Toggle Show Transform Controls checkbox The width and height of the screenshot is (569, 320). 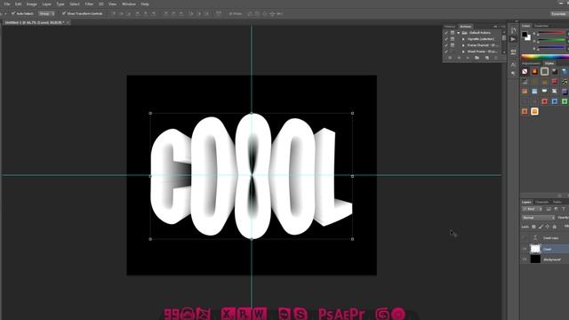pyautogui.click(x=63, y=13)
